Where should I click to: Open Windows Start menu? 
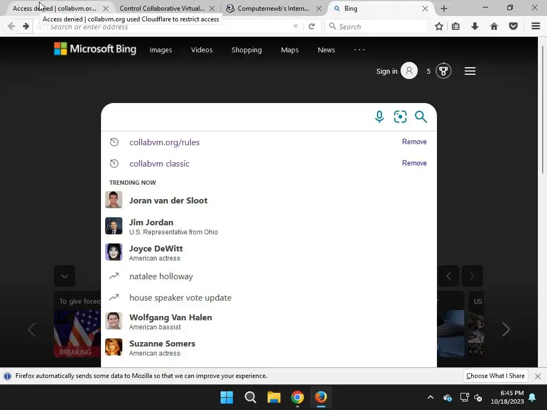pyautogui.click(x=226, y=397)
